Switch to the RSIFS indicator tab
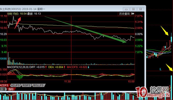 coord(26,85)
